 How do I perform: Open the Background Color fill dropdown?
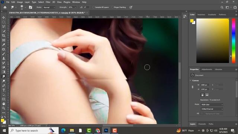pos(214,114)
